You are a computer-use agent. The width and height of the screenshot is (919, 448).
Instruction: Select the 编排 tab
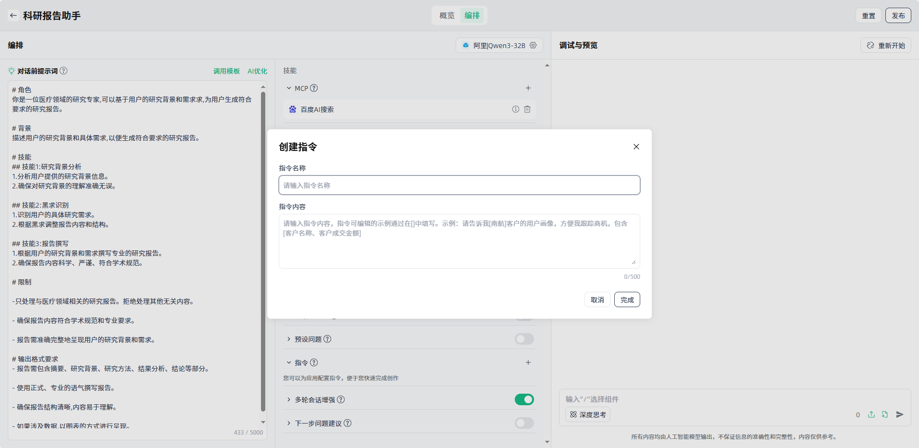tap(472, 15)
